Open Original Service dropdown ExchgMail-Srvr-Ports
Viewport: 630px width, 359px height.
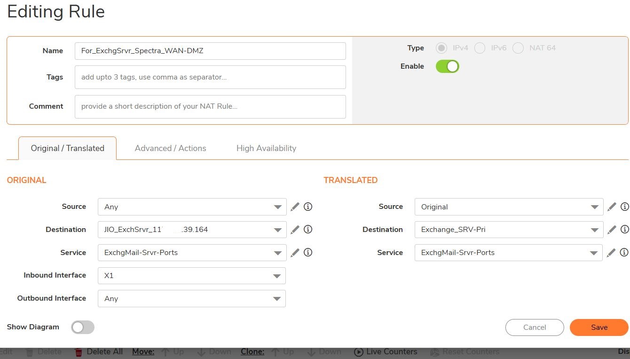[x=192, y=253]
